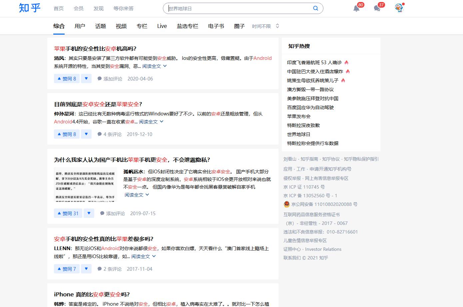Click inside the search input field
Viewport: 463px width, 307px height.
233,8
